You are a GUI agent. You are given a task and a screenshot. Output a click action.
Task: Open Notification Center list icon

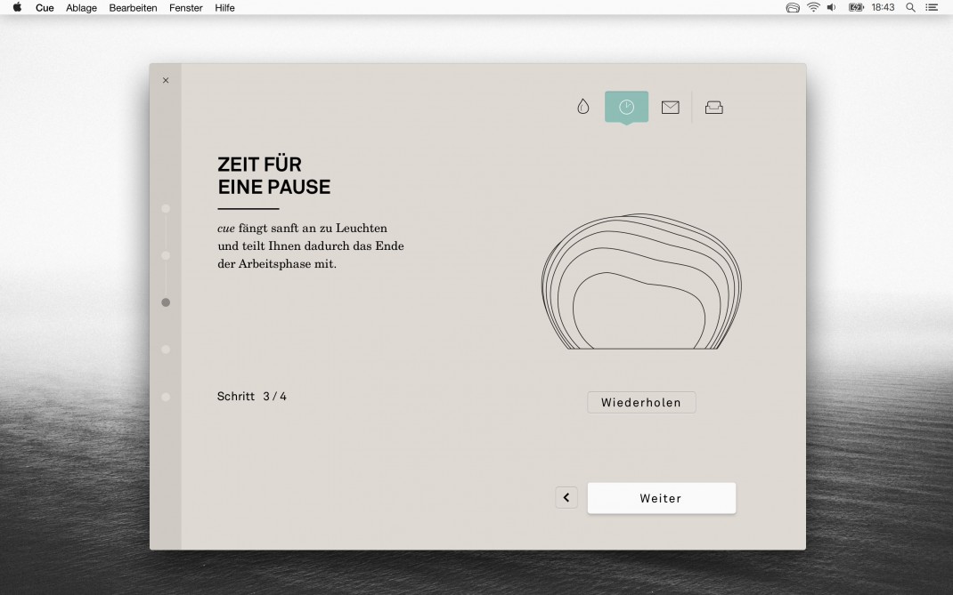click(932, 7)
